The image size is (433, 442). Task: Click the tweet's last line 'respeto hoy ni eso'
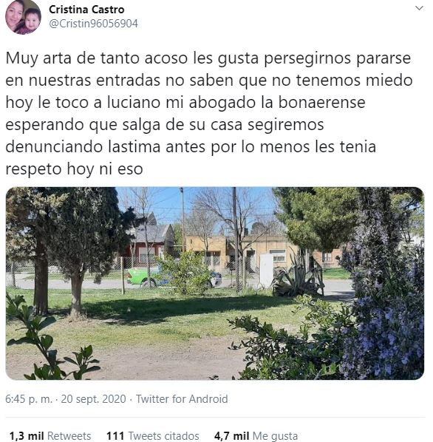(x=74, y=169)
